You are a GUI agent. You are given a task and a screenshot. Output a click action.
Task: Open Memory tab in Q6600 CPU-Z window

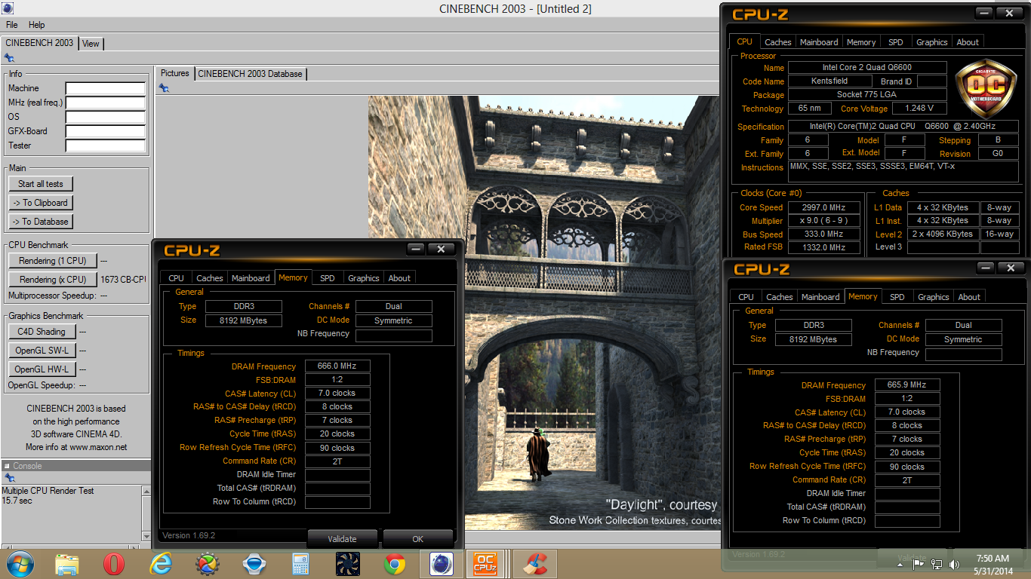tap(861, 42)
